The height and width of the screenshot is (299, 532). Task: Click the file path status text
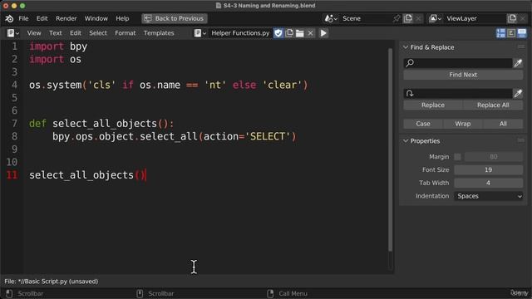click(52, 282)
